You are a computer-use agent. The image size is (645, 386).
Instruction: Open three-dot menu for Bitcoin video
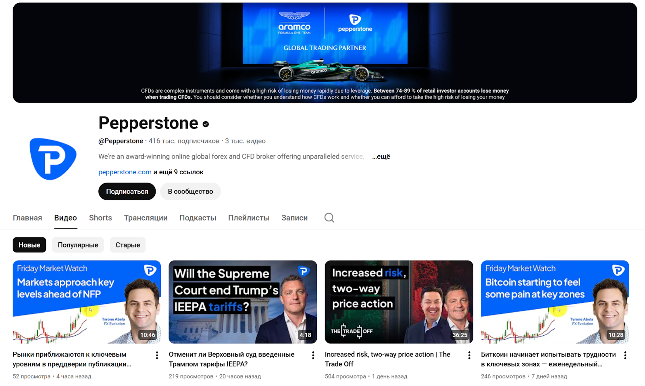[x=625, y=355]
